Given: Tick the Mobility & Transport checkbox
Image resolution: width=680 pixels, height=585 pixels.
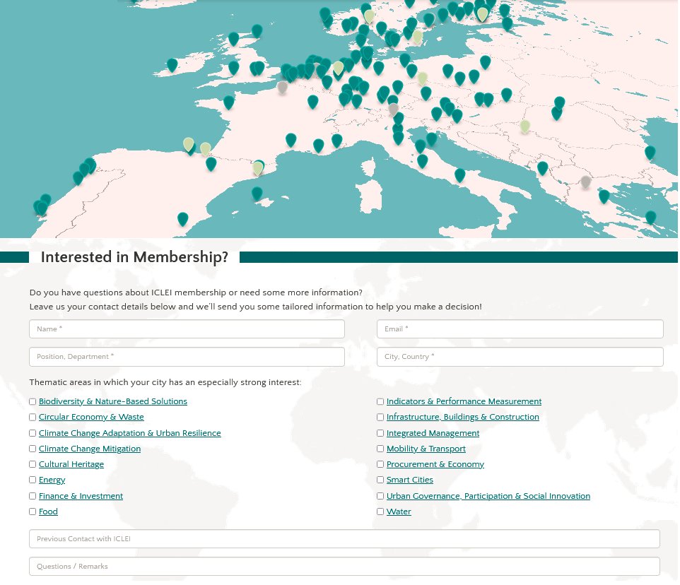Looking at the screenshot, I should (x=380, y=449).
